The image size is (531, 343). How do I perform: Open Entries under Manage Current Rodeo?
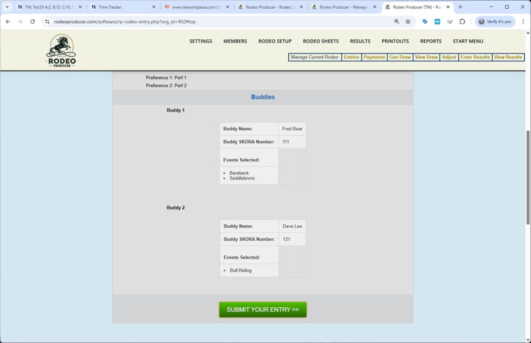click(x=351, y=57)
